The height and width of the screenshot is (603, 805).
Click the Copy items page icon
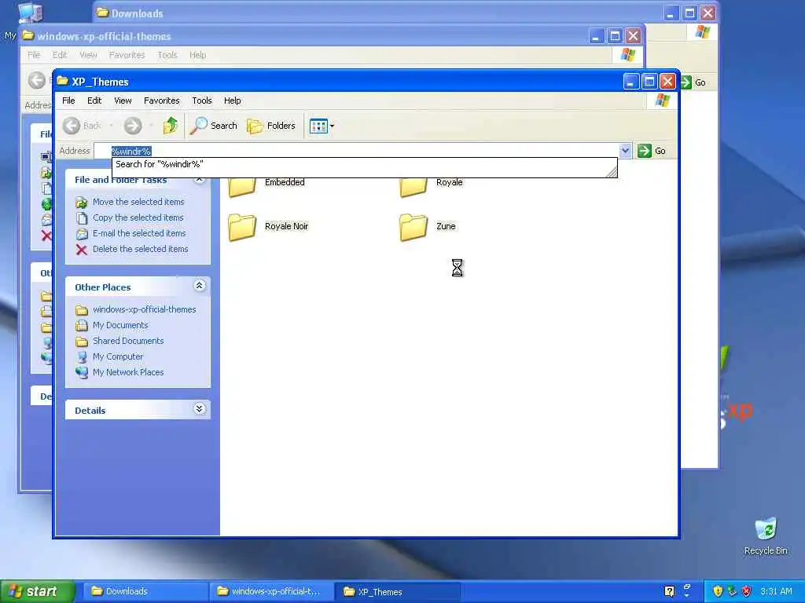tap(81, 218)
